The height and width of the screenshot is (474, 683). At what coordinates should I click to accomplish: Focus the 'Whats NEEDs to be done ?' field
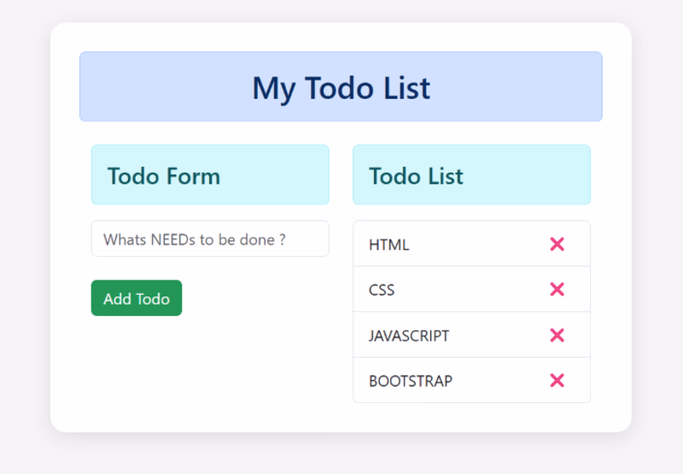click(x=210, y=239)
